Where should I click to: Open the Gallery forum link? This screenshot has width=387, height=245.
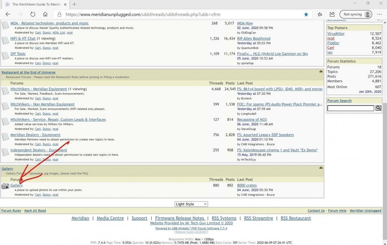click(x=16, y=185)
